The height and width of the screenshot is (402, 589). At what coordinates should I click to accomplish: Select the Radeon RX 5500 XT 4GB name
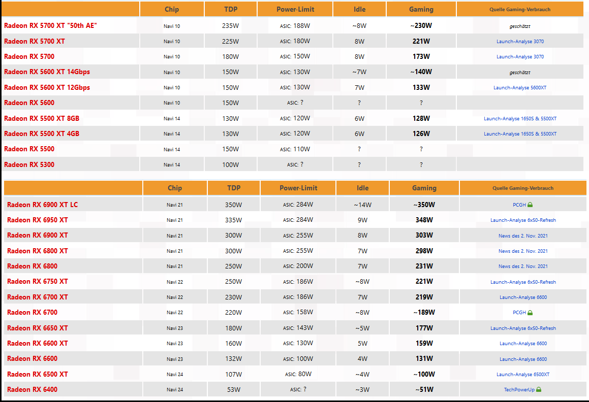[42, 133]
